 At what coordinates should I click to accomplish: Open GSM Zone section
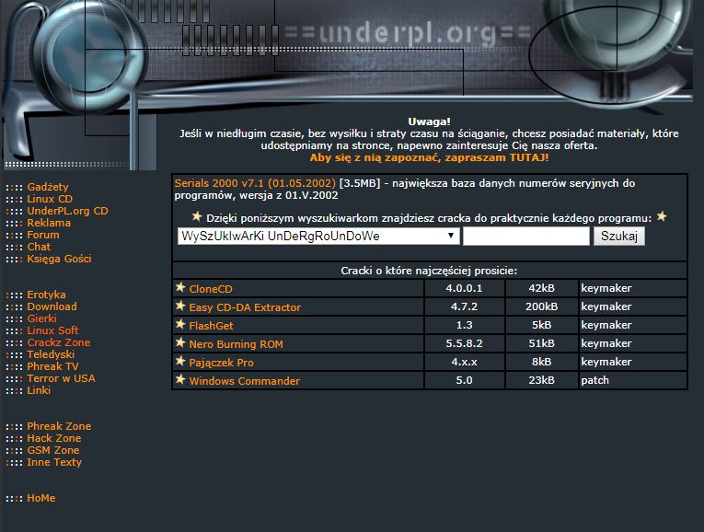(53, 450)
